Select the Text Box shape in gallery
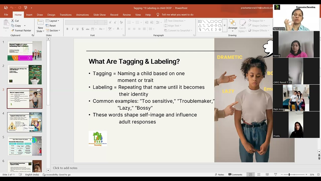This screenshot has width=321, height=181. [x=200, y=22]
